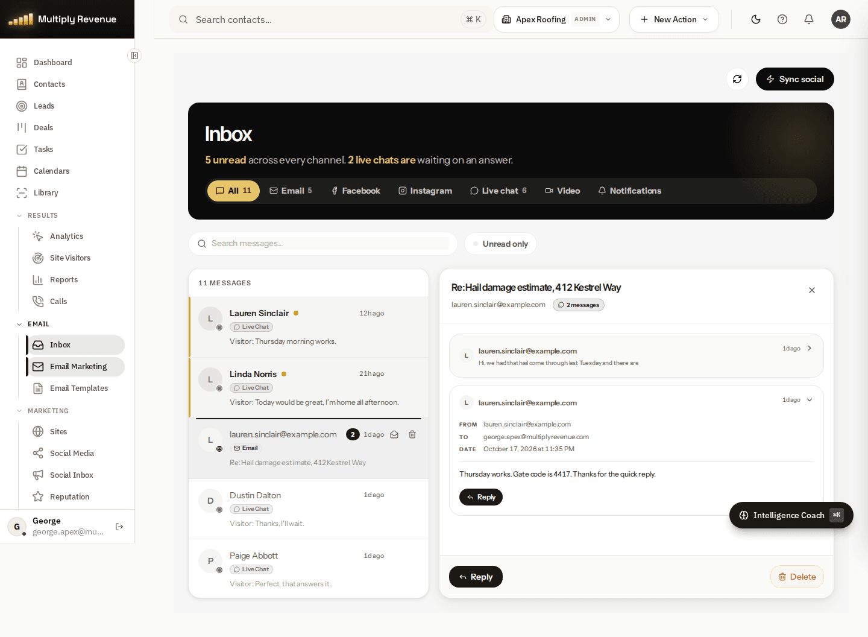
Task: Open Site Visitors page
Action: tap(75, 258)
